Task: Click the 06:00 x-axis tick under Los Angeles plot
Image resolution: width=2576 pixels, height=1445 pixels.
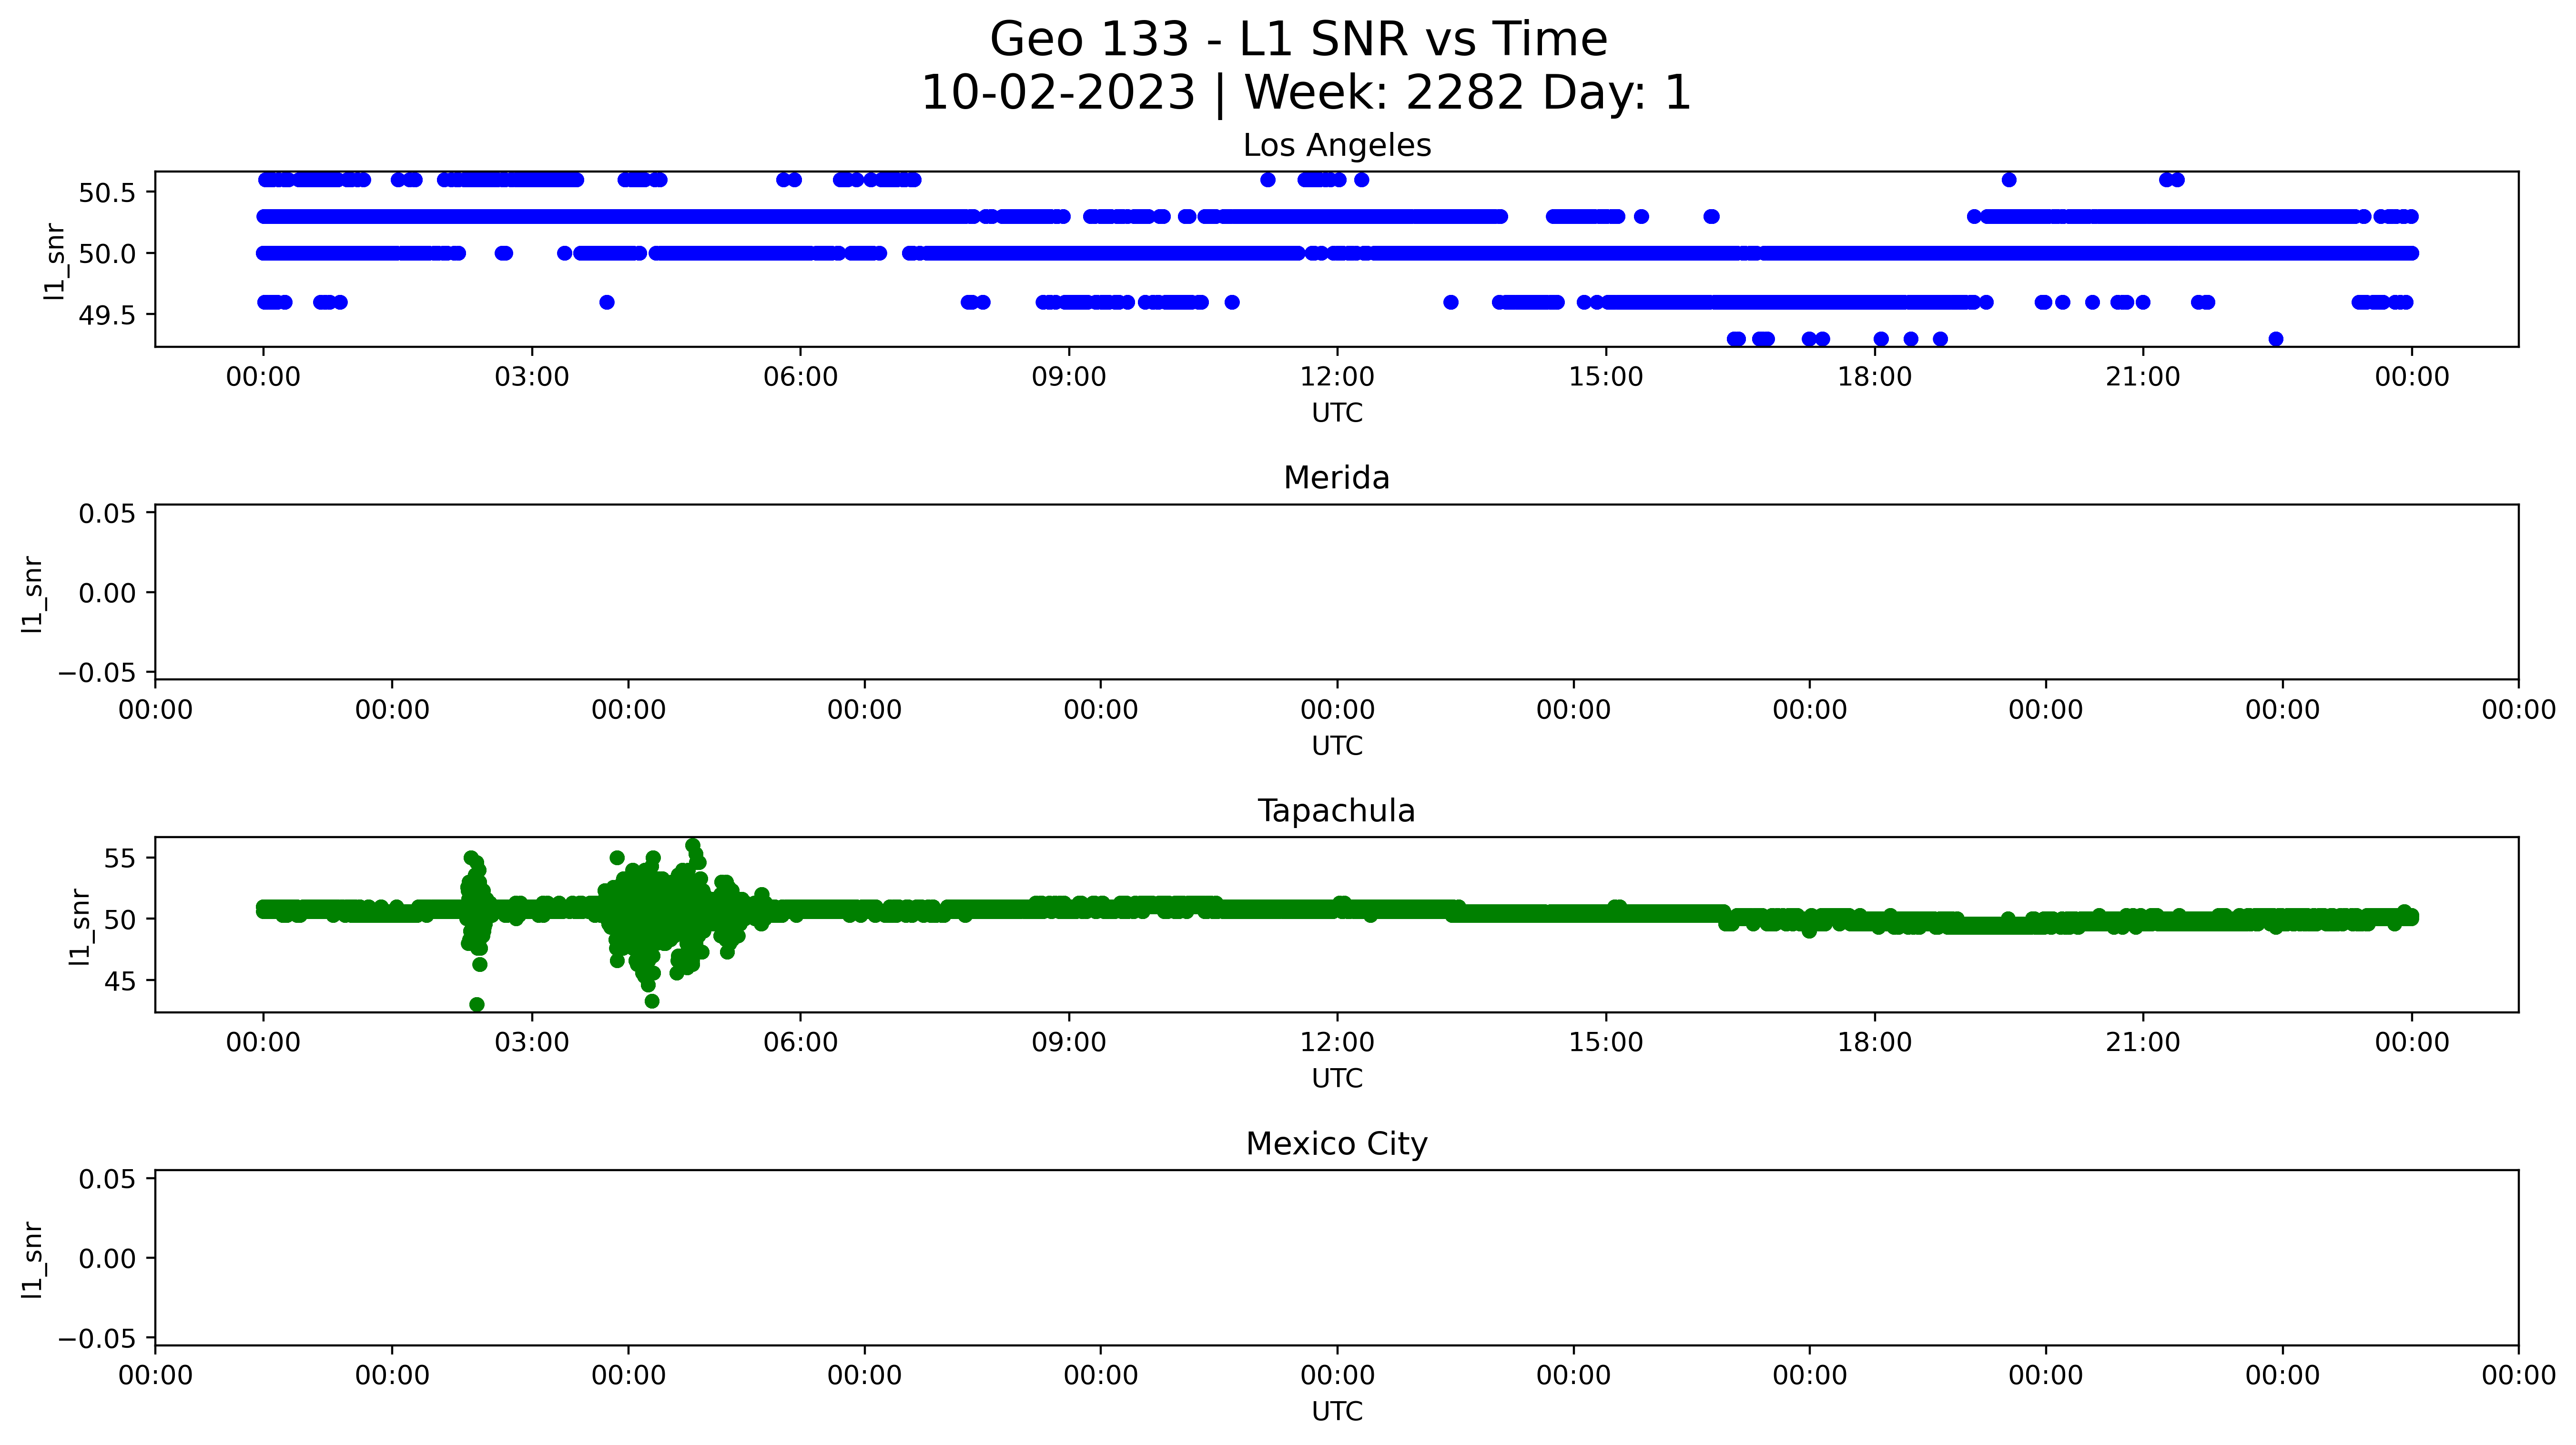Action: coord(800,377)
